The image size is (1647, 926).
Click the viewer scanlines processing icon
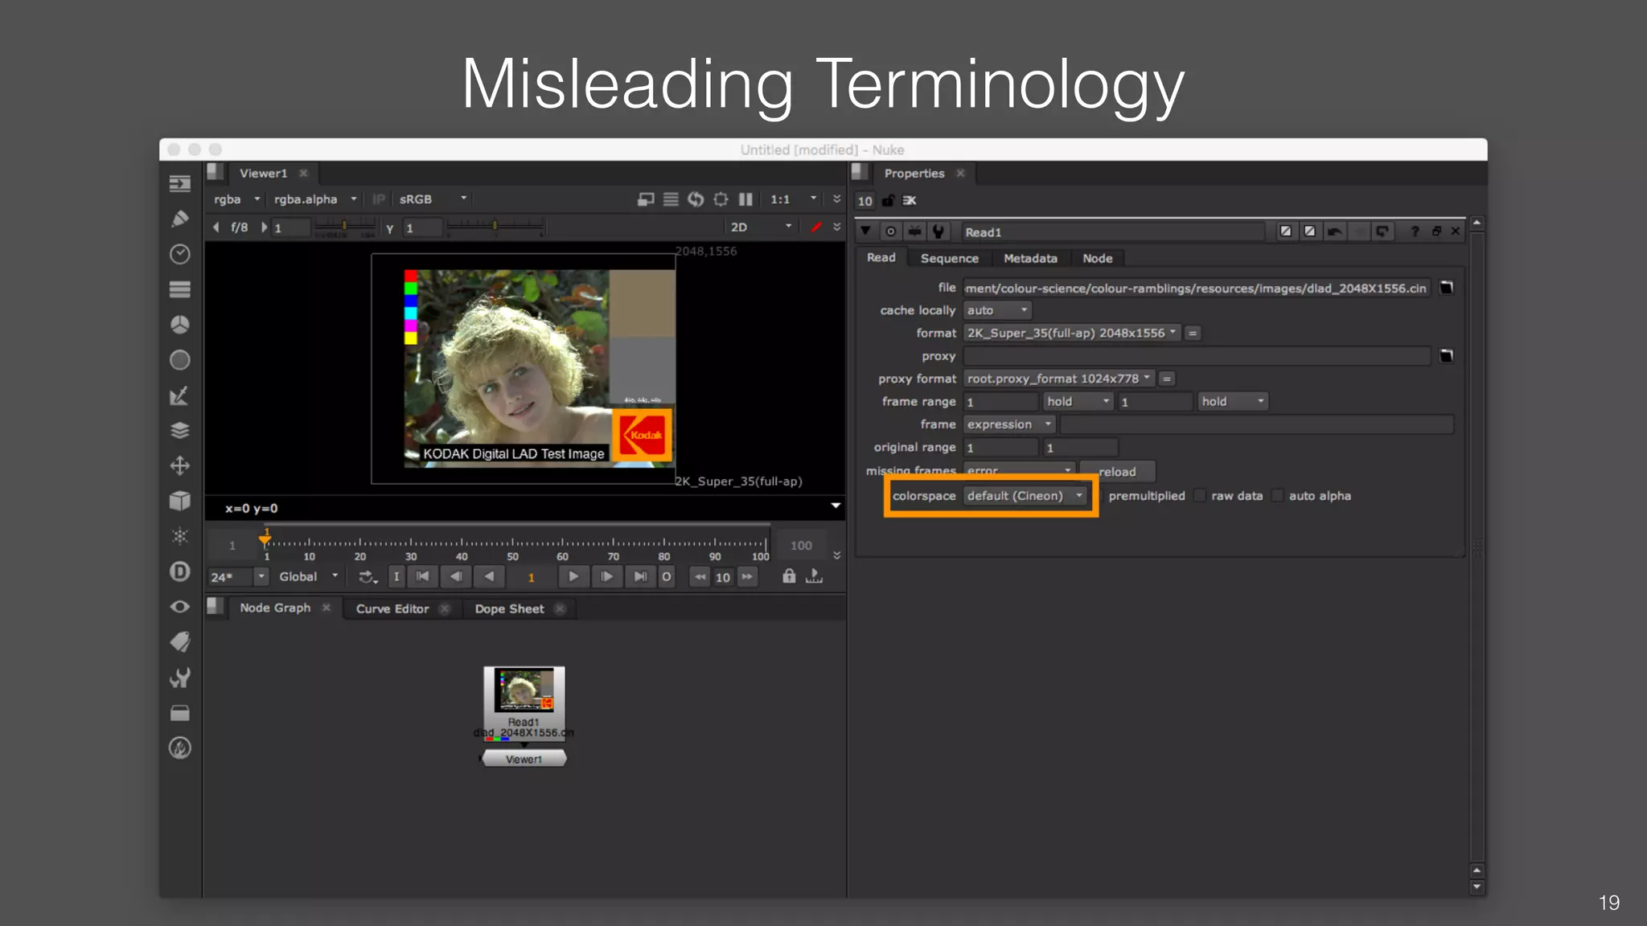671,199
